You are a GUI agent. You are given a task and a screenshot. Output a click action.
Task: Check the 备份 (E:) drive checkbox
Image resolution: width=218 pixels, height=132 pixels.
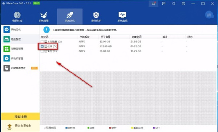click(x=42, y=51)
